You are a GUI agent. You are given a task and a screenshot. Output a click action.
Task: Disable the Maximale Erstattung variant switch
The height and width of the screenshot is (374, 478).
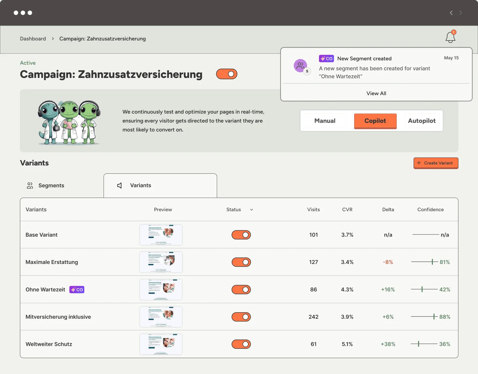241,262
